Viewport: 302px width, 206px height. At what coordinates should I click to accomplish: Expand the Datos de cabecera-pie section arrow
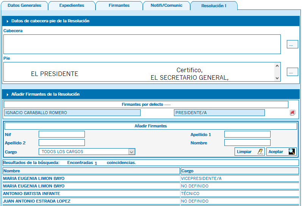[7, 21]
